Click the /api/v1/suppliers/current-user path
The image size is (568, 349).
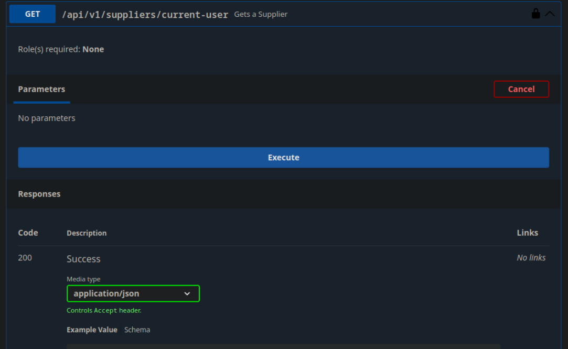(x=145, y=15)
